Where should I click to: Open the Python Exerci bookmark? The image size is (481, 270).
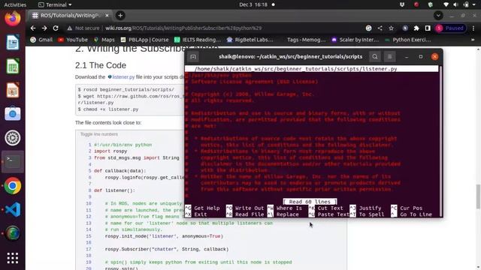(x=408, y=40)
